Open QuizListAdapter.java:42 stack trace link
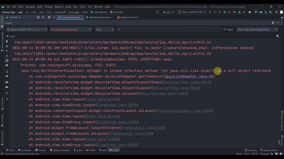This screenshot has height=159, width=284. (189, 76)
